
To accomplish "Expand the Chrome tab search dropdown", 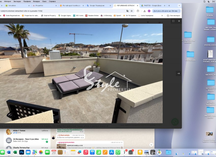I will [x=179, y=5].
